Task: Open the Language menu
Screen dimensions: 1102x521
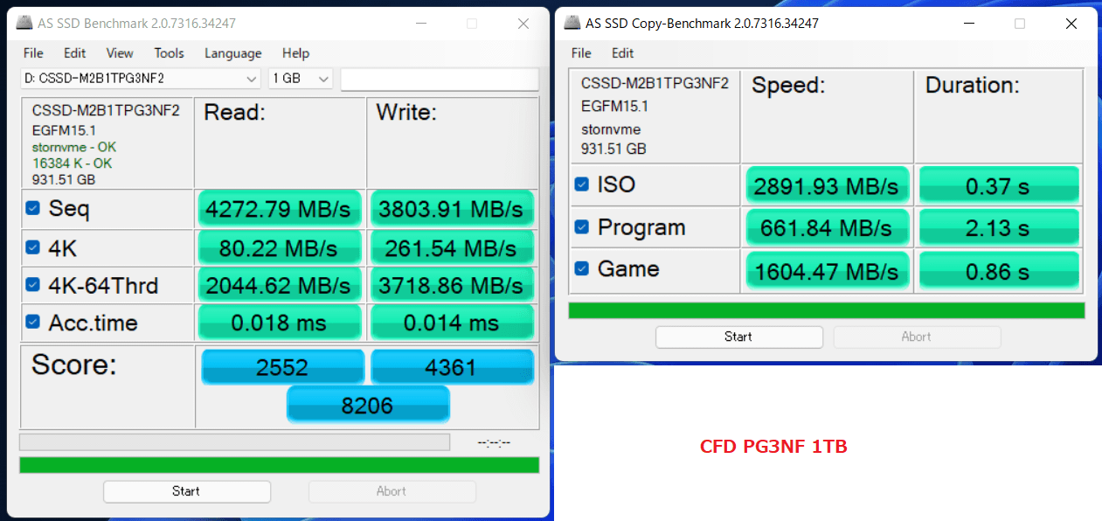Action: (232, 53)
